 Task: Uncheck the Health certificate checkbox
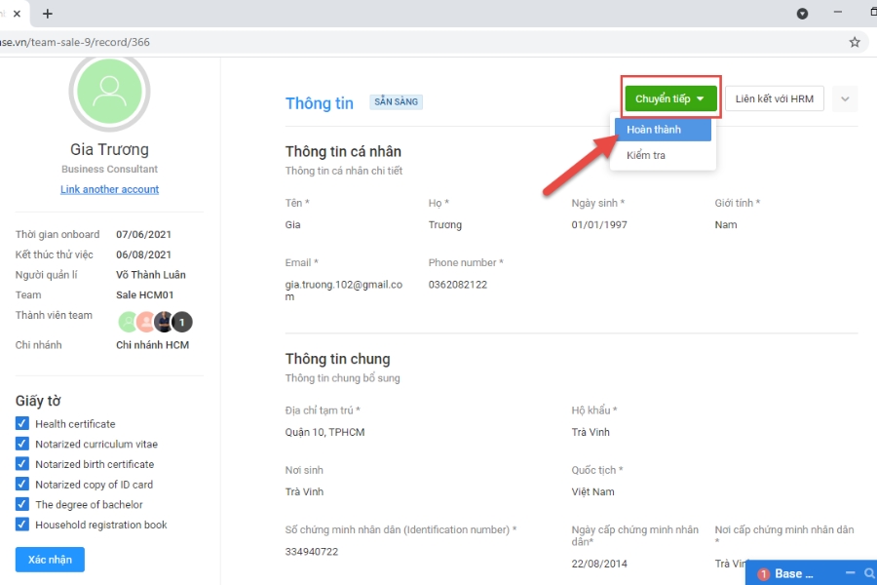point(22,424)
